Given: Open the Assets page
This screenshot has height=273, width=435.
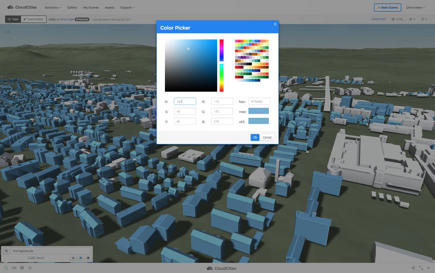Looking at the screenshot, I should pos(109,8).
